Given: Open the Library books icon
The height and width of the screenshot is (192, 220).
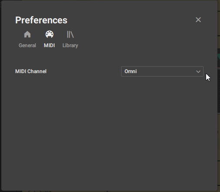Looking at the screenshot, I should point(70,35).
